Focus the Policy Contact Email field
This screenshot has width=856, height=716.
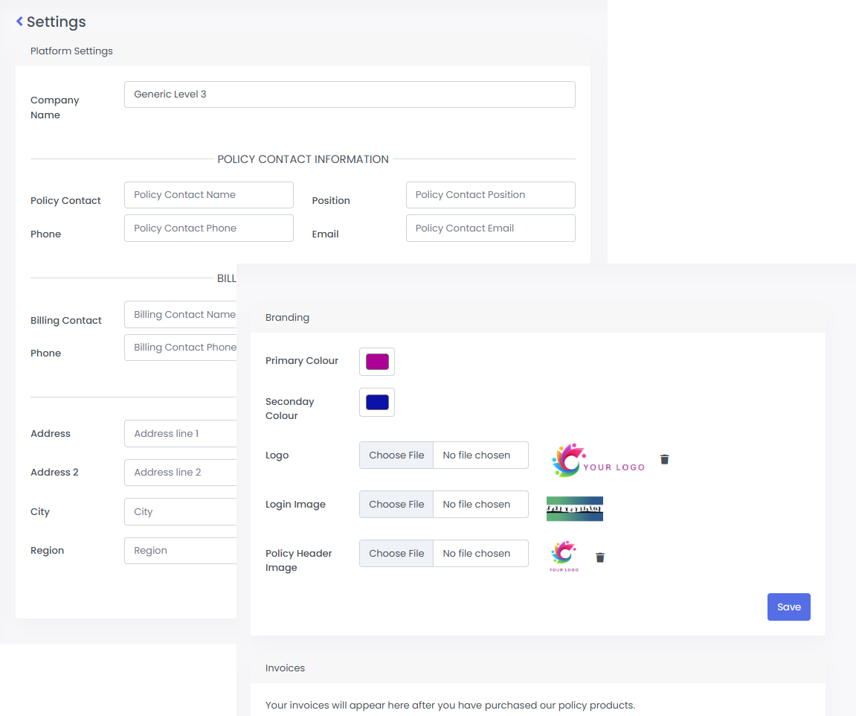[x=490, y=228]
